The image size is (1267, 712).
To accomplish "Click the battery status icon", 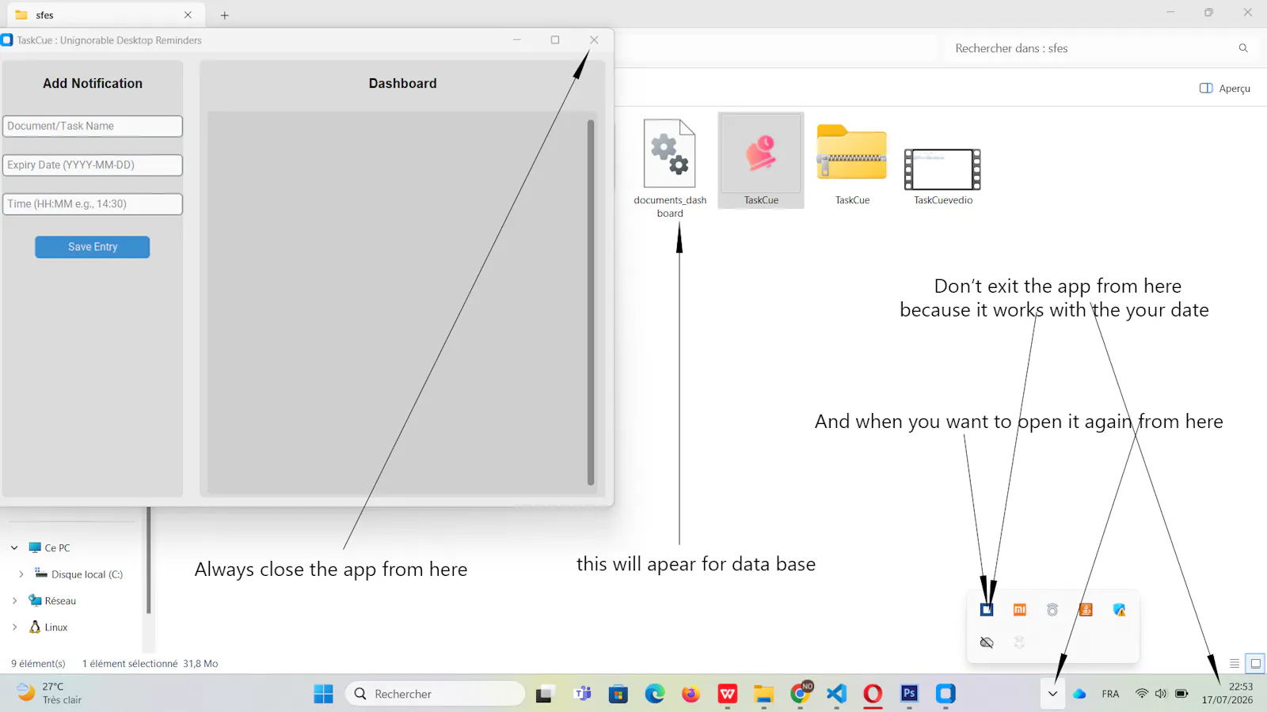I will pos(1181,694).
